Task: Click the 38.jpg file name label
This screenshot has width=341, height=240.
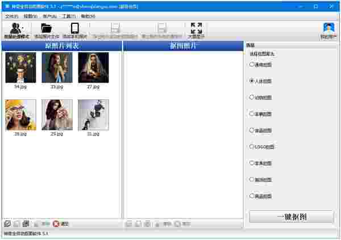Action: point(20,134)
